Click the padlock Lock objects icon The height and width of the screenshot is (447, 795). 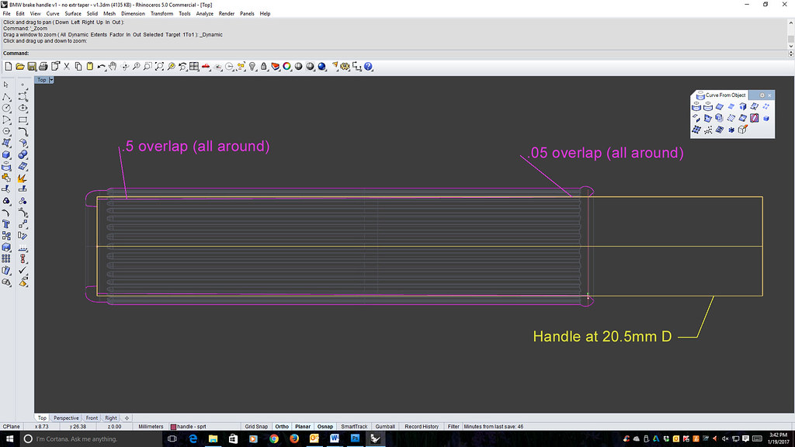click(264, 67)
